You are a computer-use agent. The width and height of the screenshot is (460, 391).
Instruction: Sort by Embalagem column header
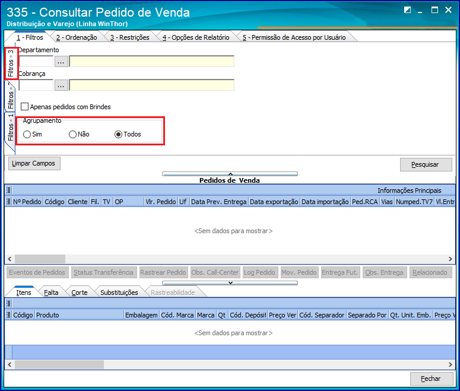(141, 315)
